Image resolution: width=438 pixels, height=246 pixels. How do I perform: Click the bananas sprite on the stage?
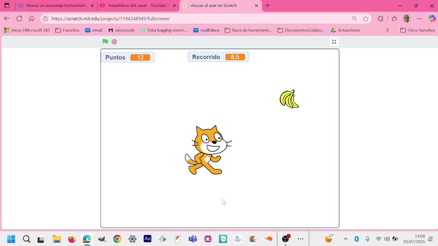click(x=289, y=99)
